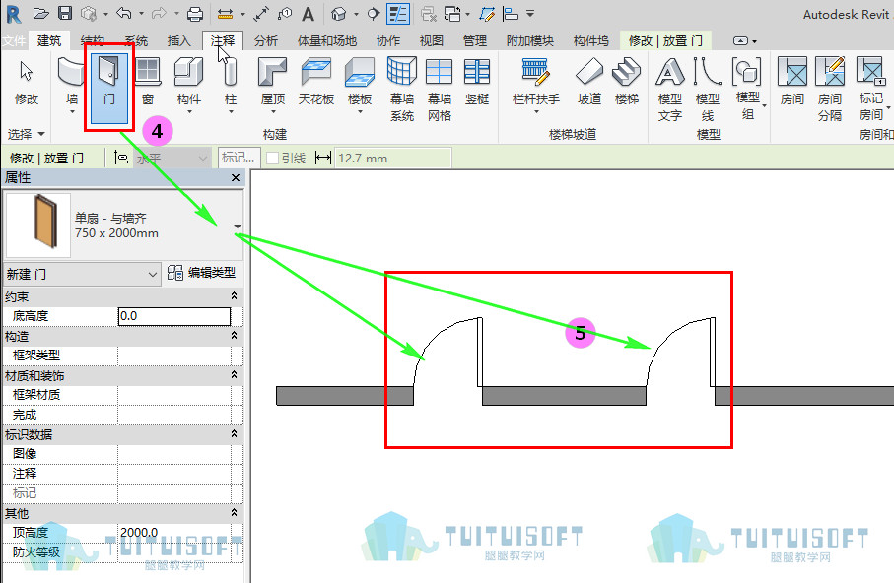Viewport: 894px width, 583px height.
Task: Switch to the 建筑 ribbon tab
Action: click(x=49, y=40)
